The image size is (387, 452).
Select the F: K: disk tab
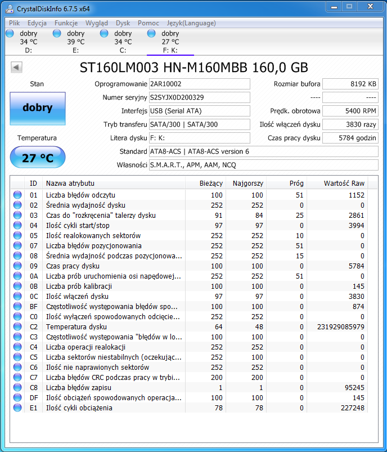[x=170, y=42]
